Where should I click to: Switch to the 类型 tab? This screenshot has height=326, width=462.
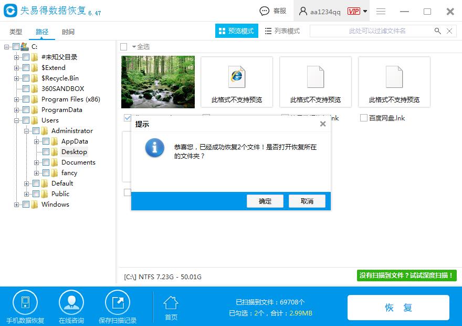point(16,32)
